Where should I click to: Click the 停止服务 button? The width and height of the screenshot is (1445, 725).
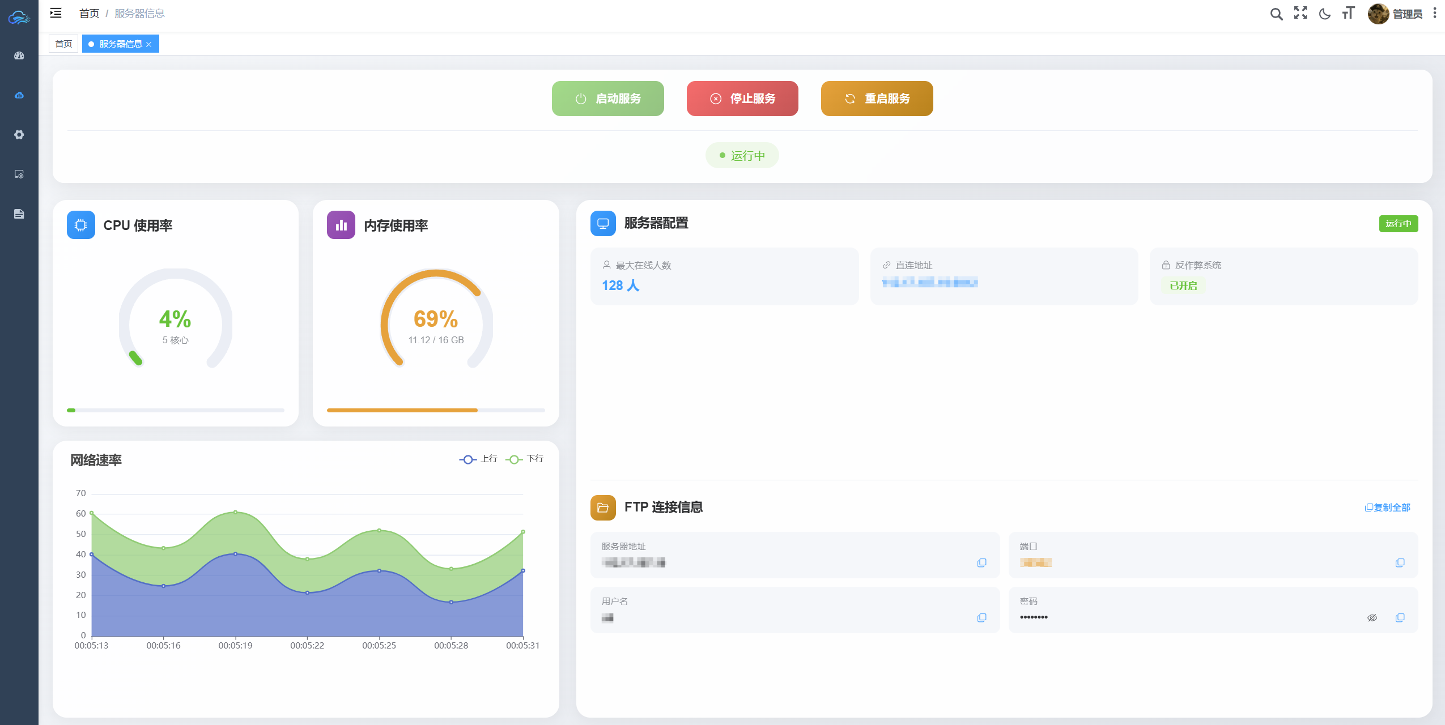tap(742, 99)
